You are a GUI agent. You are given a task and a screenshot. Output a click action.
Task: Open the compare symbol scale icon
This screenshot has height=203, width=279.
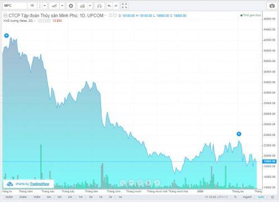(x=99, y=6)
